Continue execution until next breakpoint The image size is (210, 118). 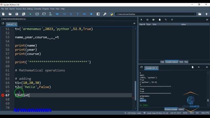(x=85, y=14)
